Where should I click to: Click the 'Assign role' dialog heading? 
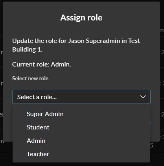coord(81,18)
